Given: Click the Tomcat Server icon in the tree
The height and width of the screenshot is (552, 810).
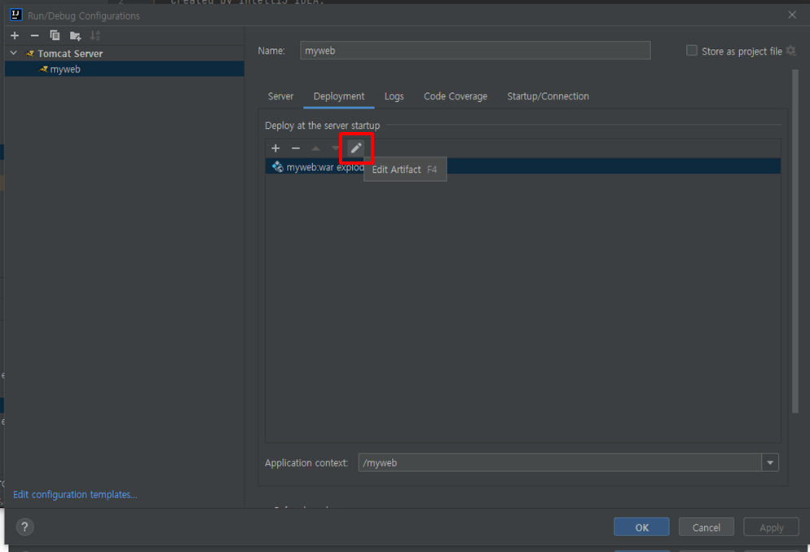Looking at the screenshot, I should coord(30,53).
